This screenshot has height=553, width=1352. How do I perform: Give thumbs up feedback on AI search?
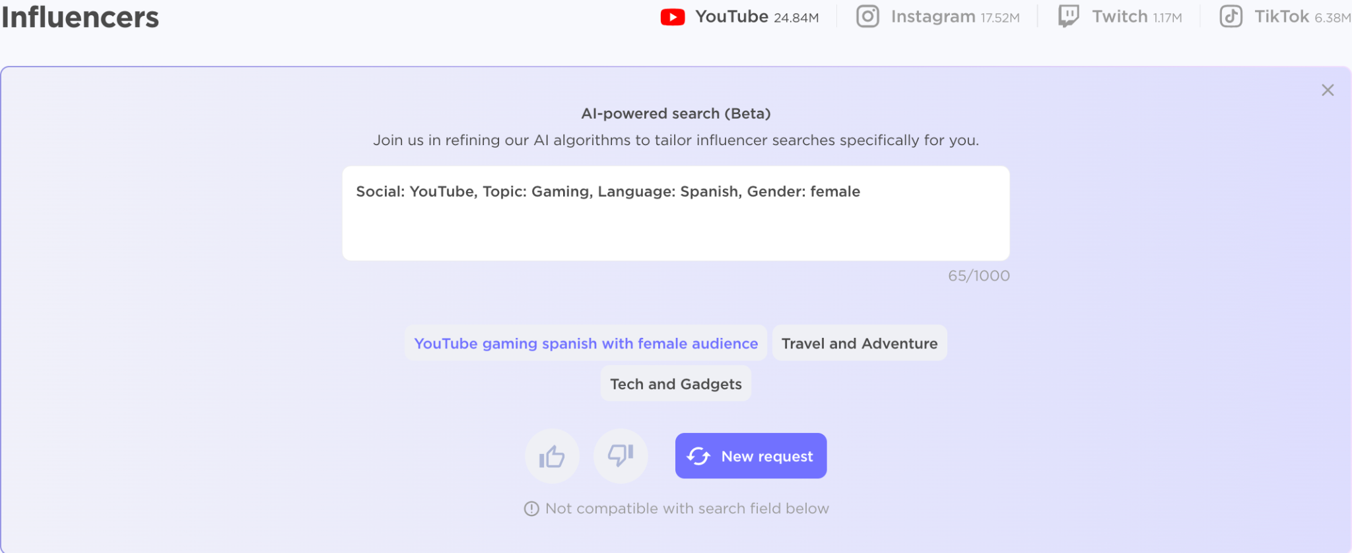[552, 456]
